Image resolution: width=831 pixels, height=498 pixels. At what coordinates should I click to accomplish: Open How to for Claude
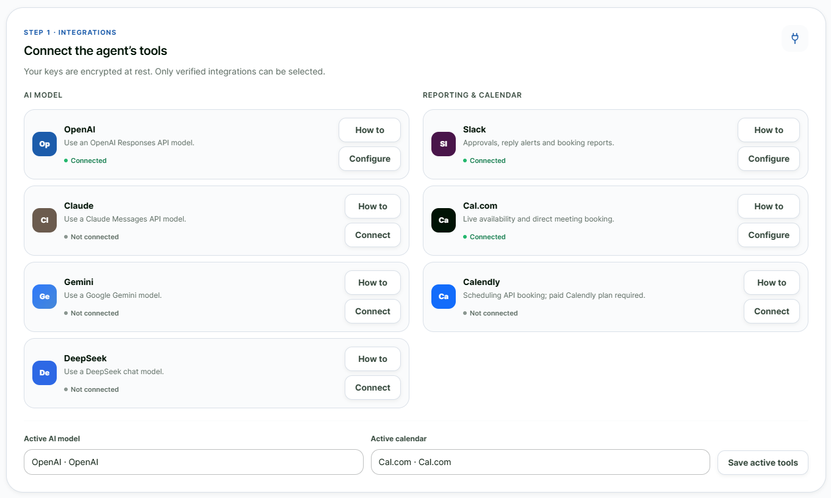pos(373,206)
